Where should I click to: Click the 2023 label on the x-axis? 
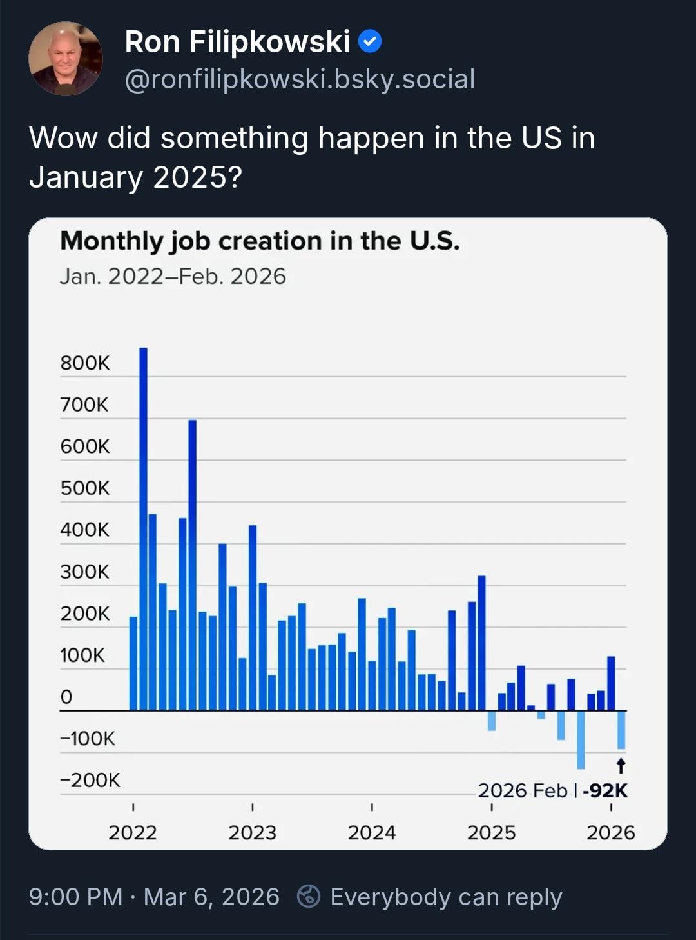tap(252, 832)
